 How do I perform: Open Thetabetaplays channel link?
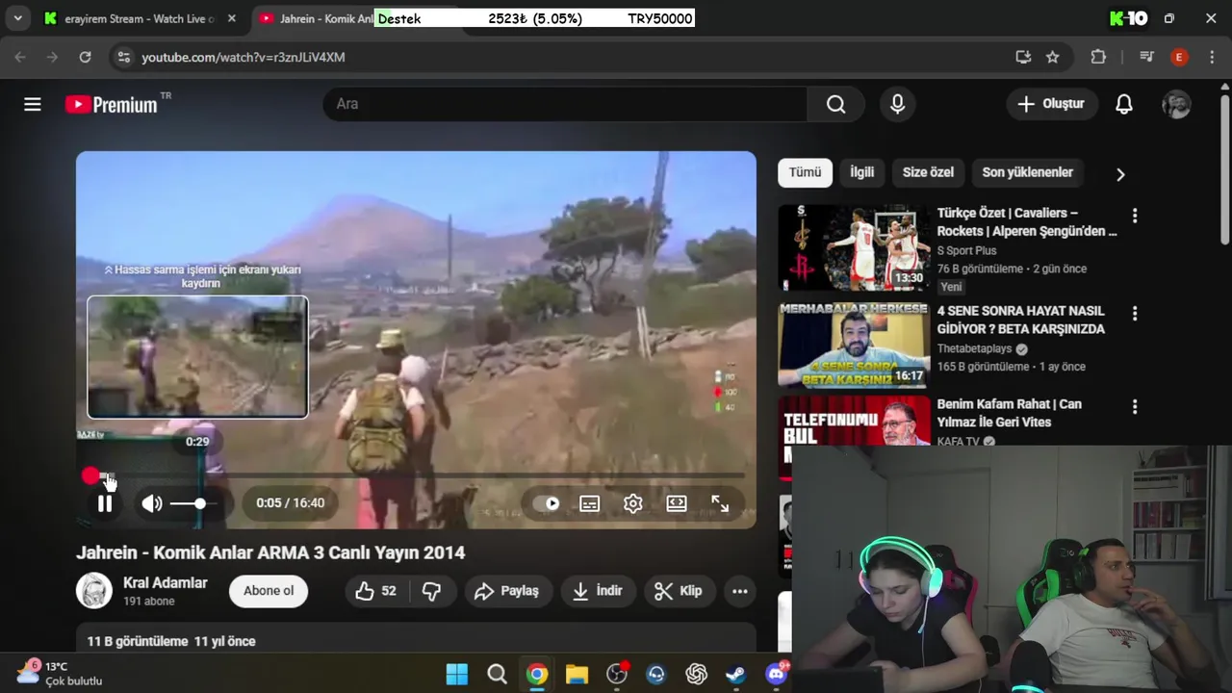[x=976, y=348]
